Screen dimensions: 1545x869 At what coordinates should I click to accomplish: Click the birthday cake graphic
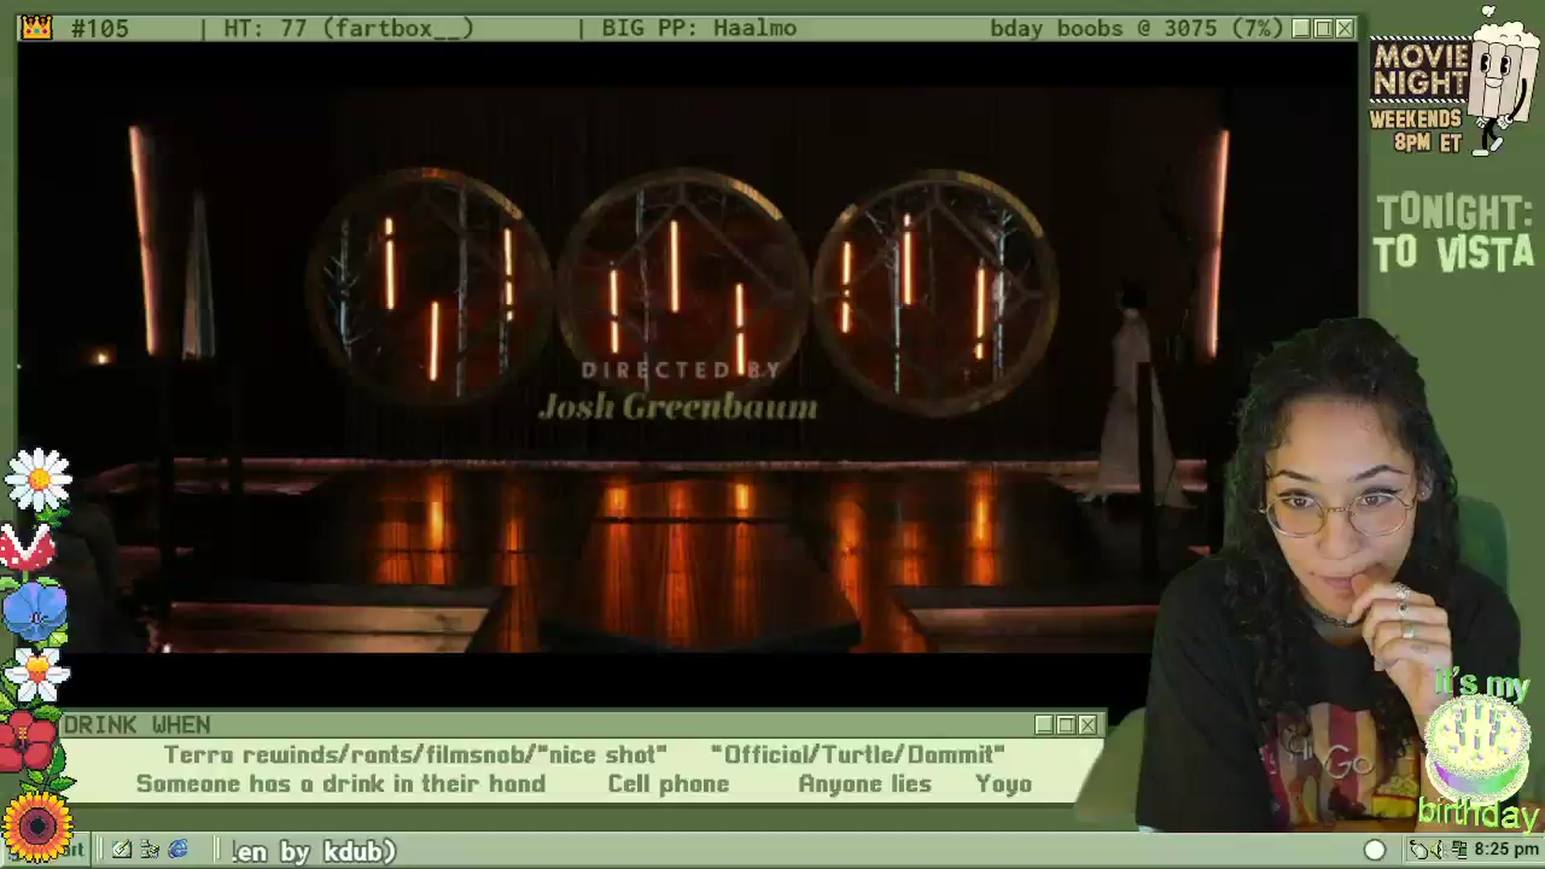point(1477,748)
